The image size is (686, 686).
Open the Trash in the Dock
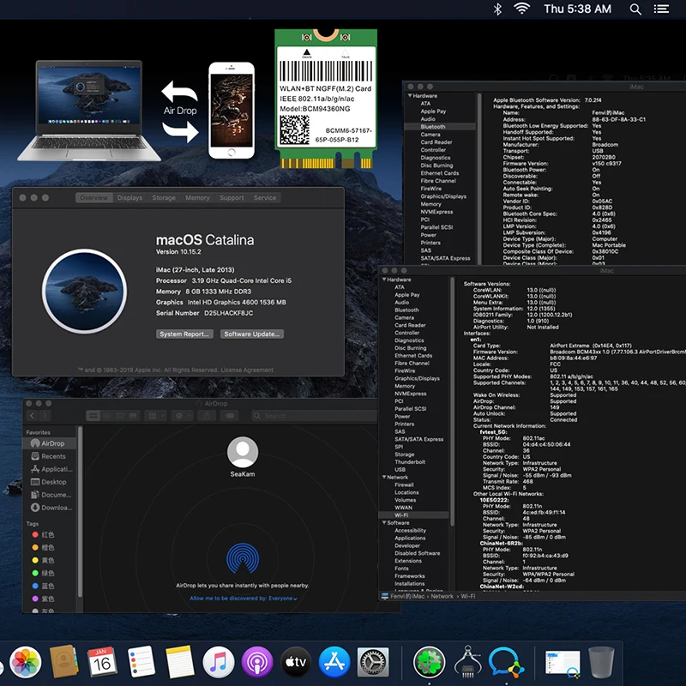click(601, 662)
